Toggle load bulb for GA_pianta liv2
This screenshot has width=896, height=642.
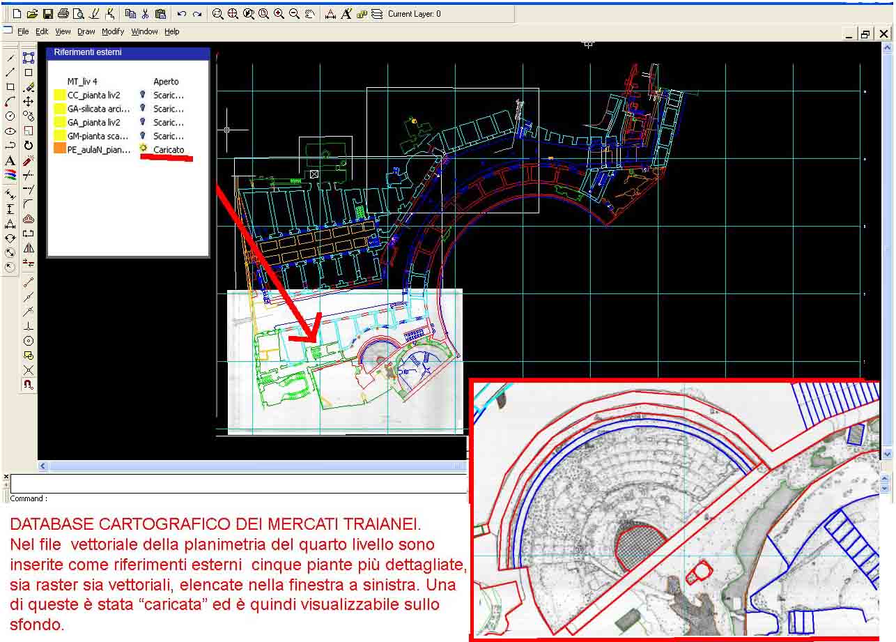[x=143, y=122]
